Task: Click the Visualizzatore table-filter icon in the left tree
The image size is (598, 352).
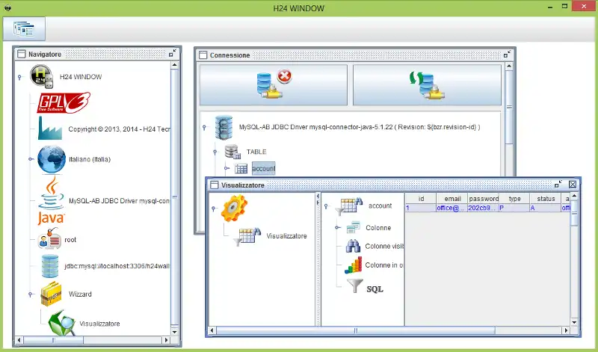Action: [247, 236]
